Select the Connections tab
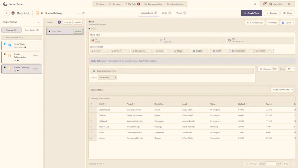Screen dimensions: 298x168 (149, 13)
